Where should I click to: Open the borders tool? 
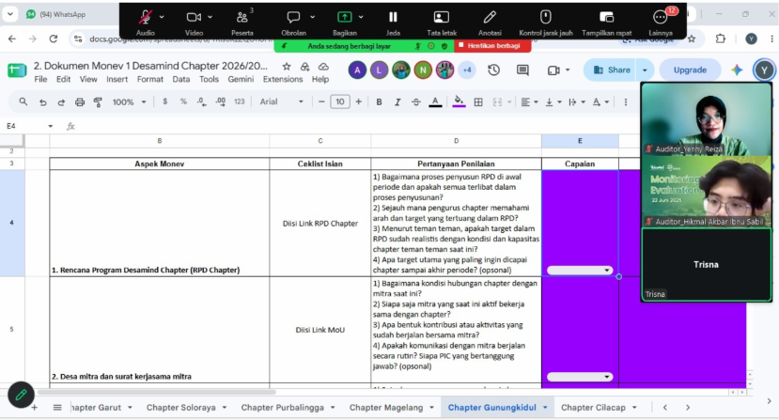[478, 101]
